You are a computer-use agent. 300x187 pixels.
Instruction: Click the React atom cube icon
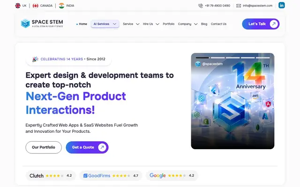click(201, 99)
